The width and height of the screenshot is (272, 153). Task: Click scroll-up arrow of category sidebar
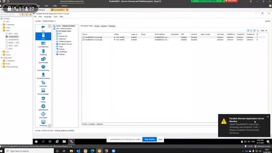click(49, 26)
